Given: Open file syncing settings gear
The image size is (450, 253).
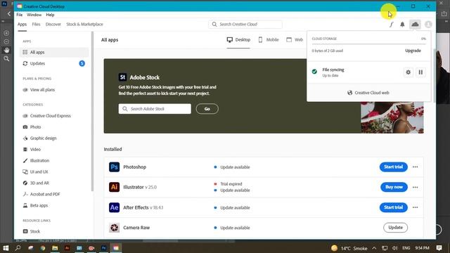Looking at the screenshot, I should [x=408, y=72].
